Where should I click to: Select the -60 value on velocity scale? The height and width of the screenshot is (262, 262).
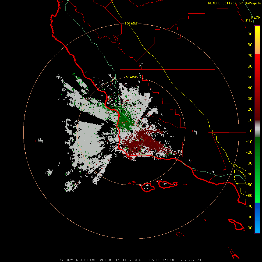[x=249, y=196]
